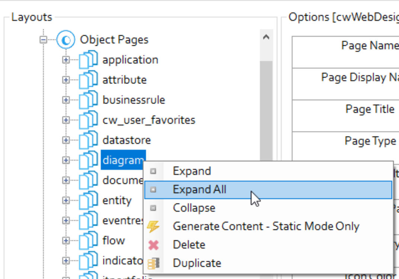Click the businessrule page stack icon
The image size is (399, 279).
[x=89, y=100]
